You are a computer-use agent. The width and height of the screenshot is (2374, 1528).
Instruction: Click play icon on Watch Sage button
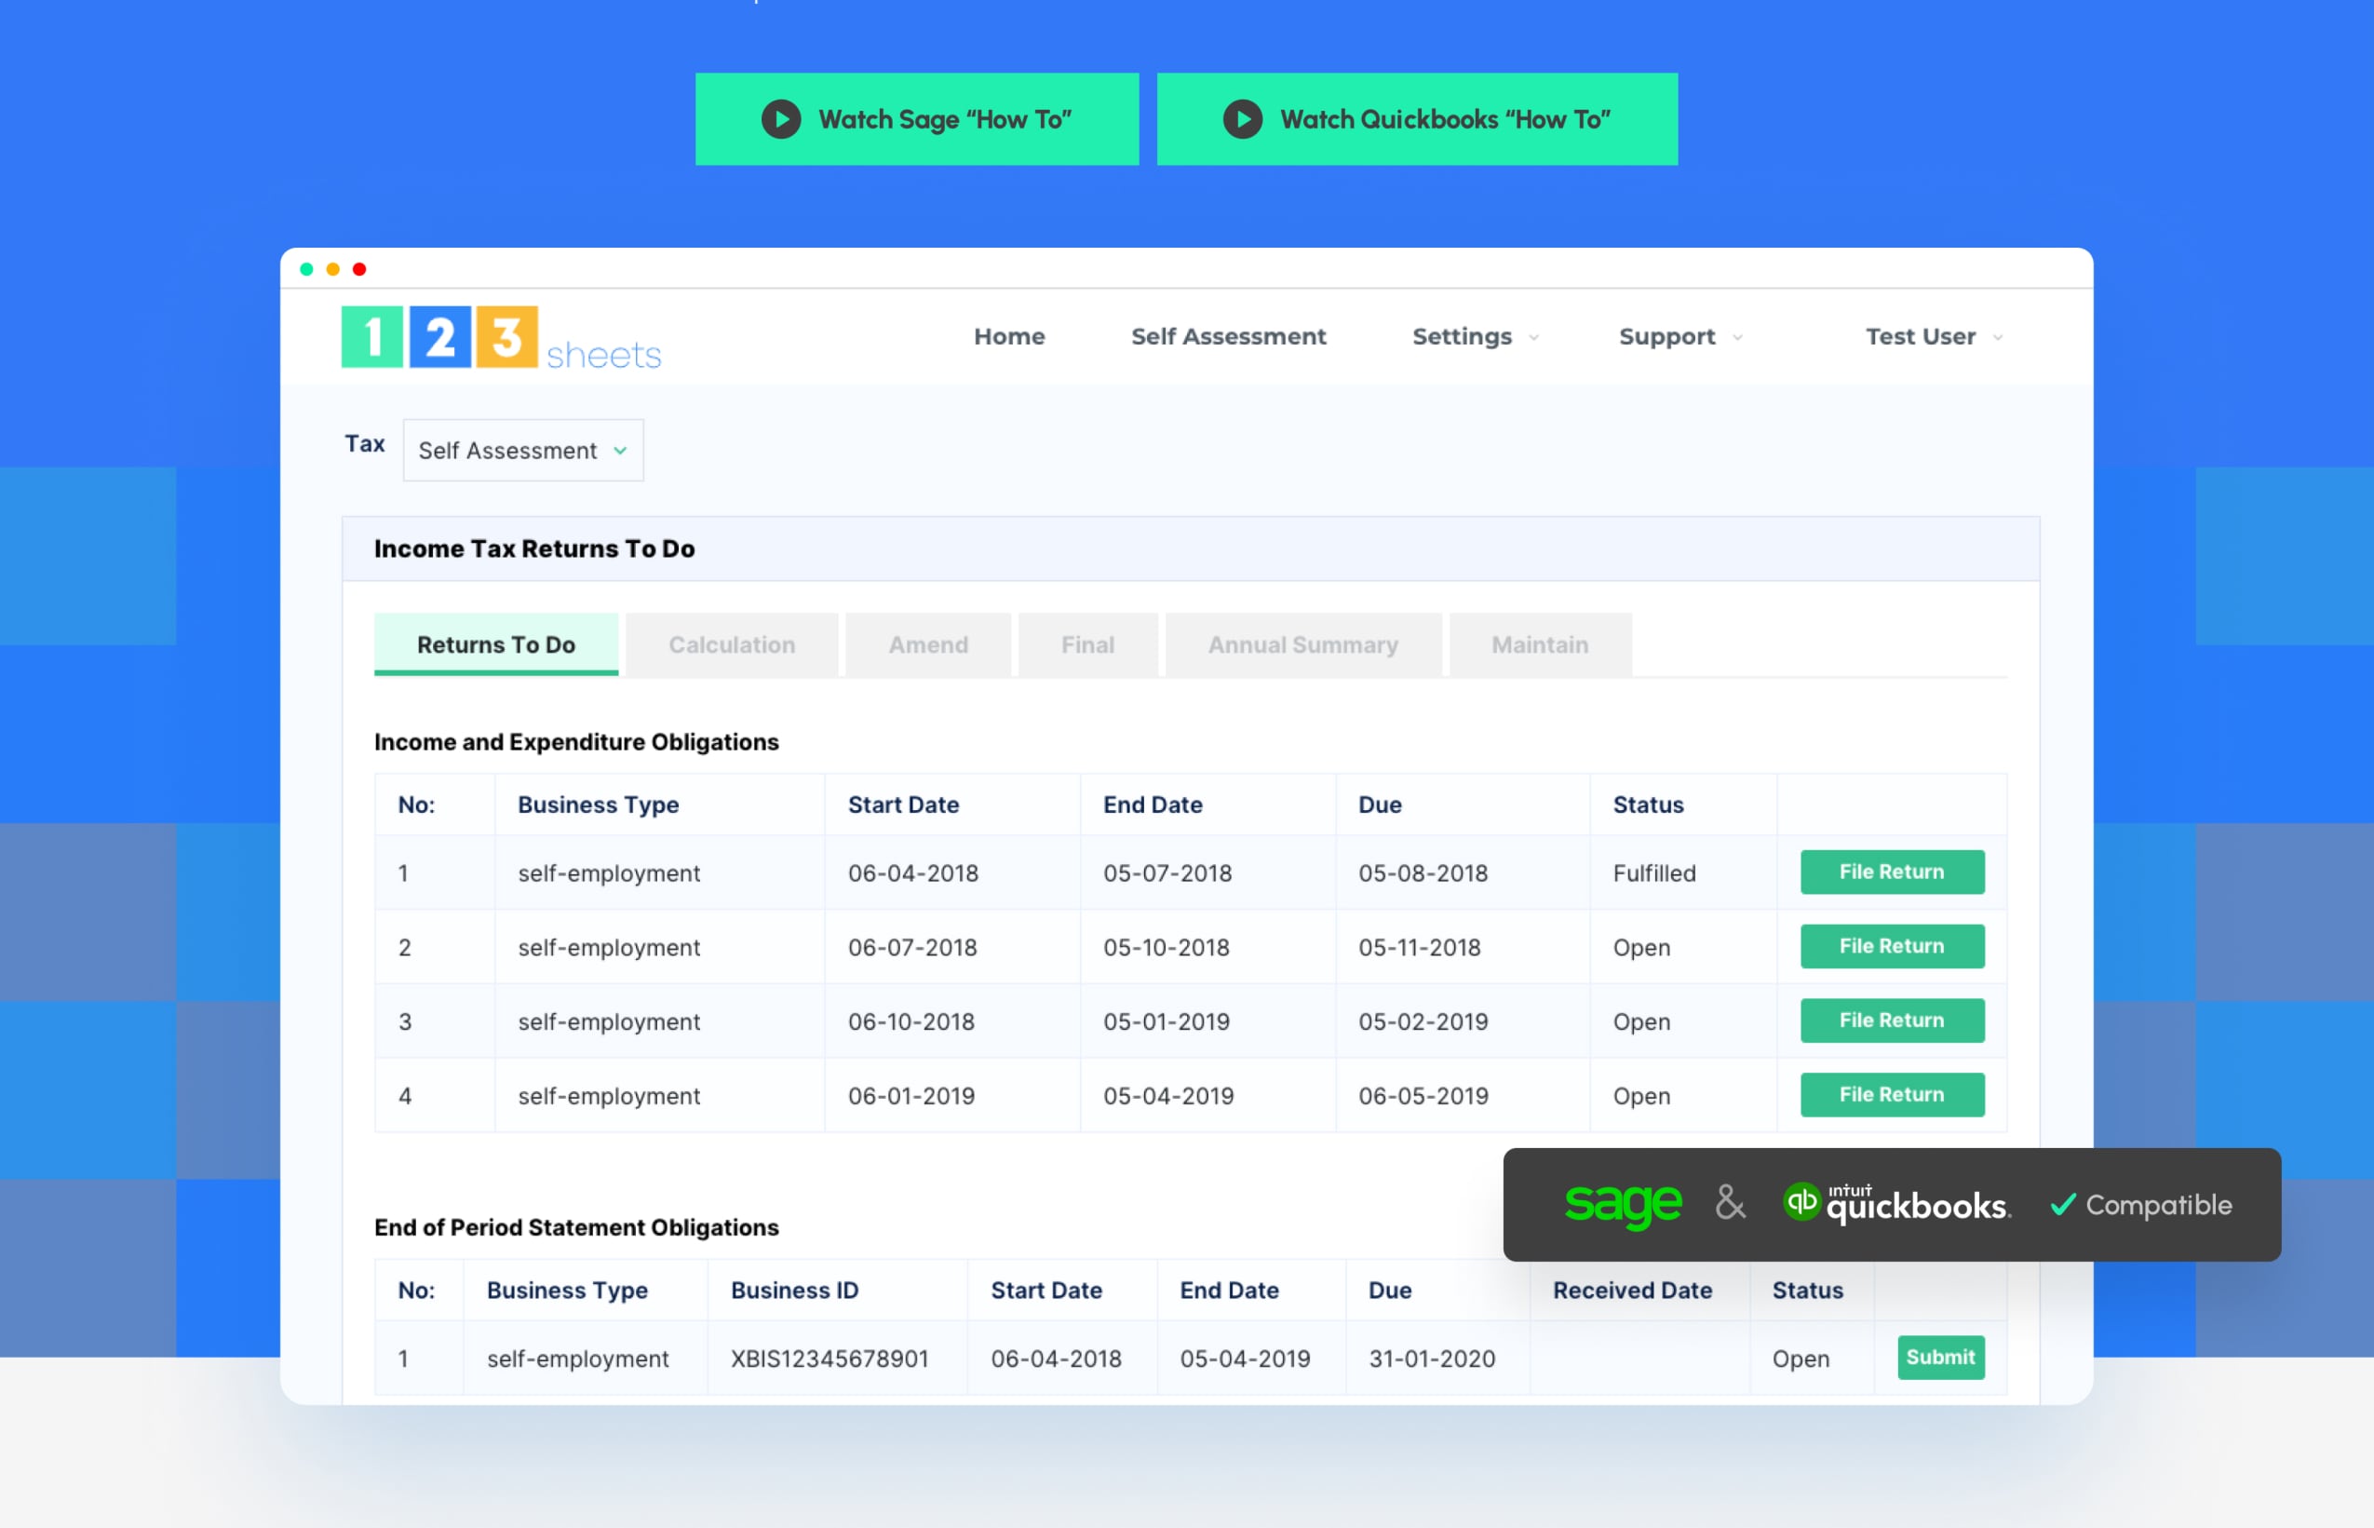pos(781,119)
